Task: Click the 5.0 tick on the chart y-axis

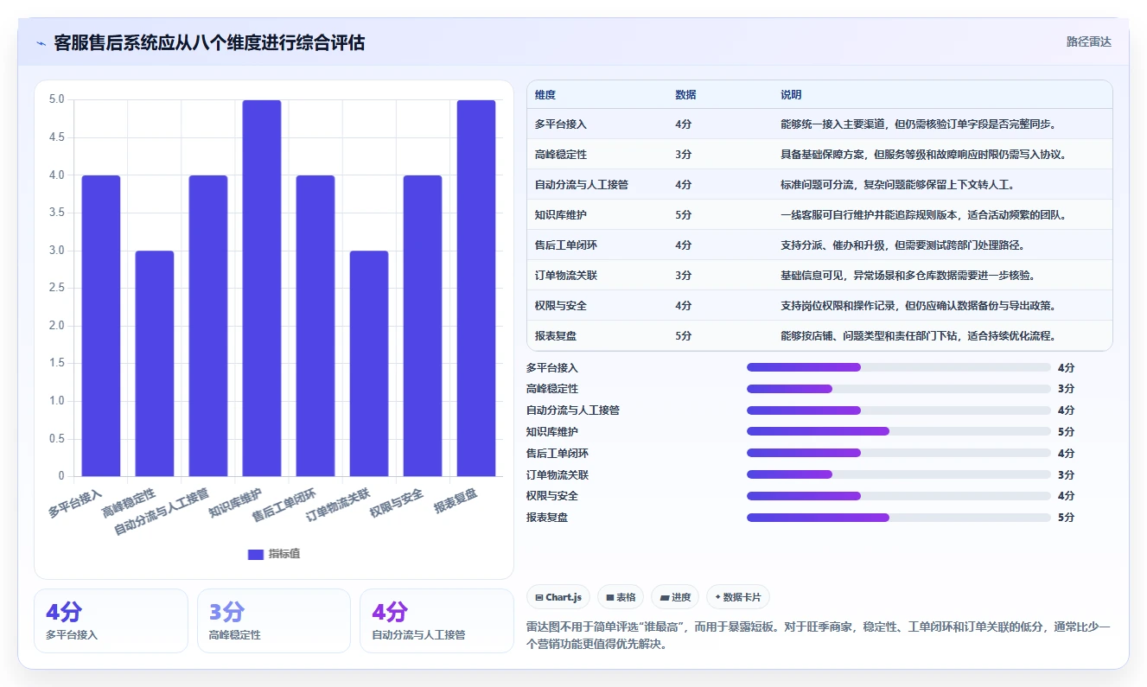Action: pos(56,99)
